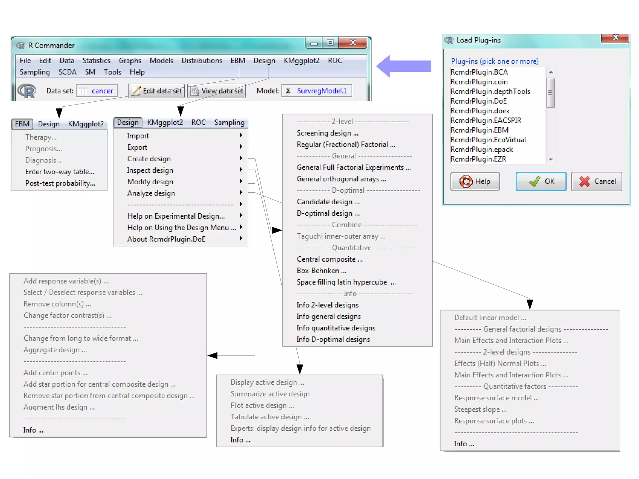The width and height of the screenshot is (639, 479).
Task: Click the plug-in list scrollbar thumb
Action: [x=551, y=93]
